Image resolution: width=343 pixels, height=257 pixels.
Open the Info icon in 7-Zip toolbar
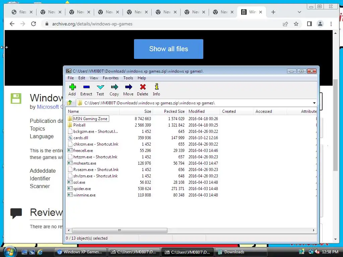pos(157,87)
